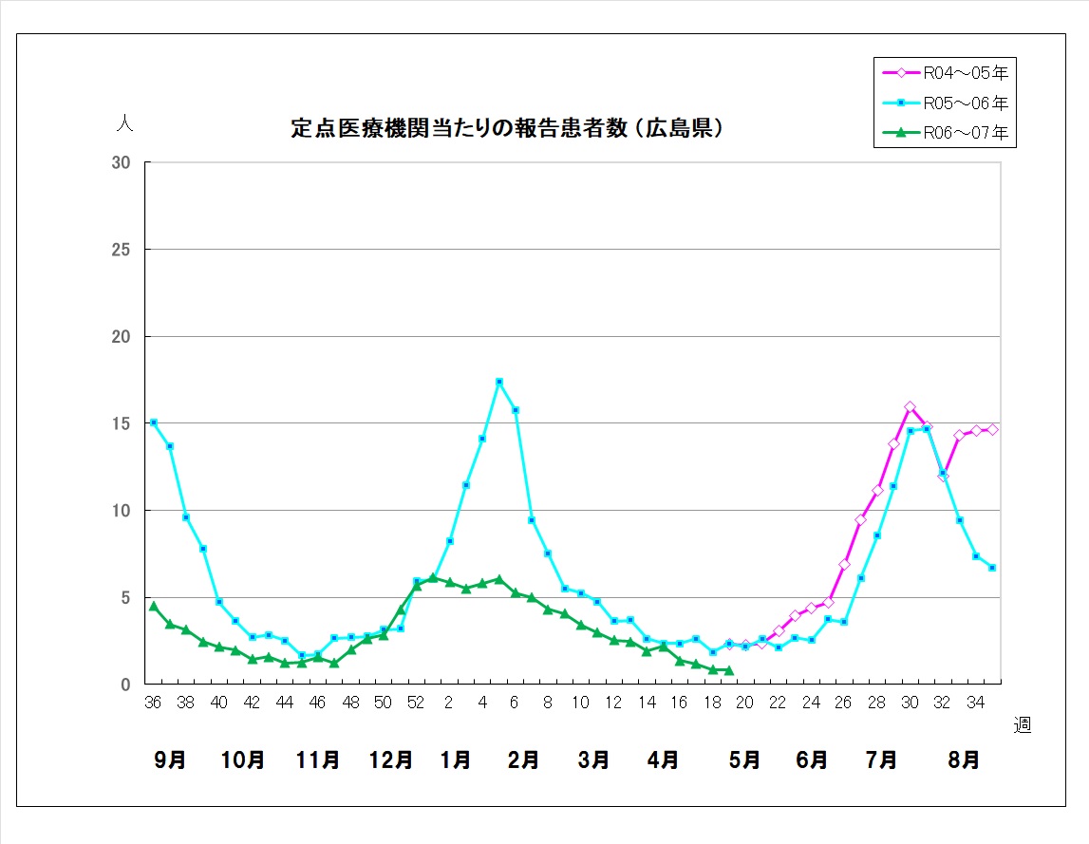Click the cyan square legend marker
The height and width of the screenshot is (844, 1089).
coord(901,103)
